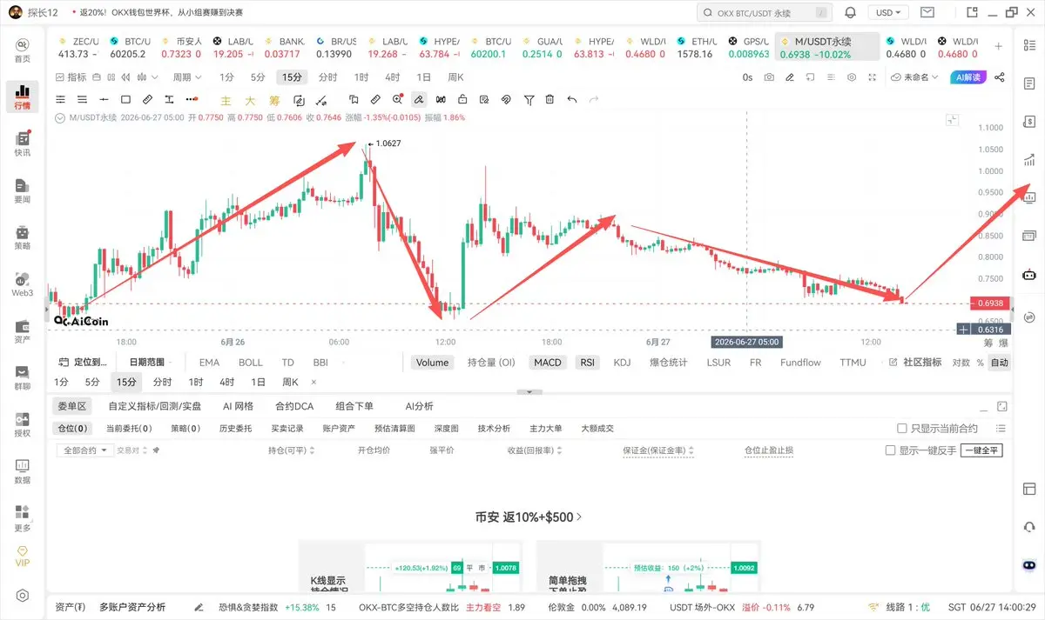Switch to the 委单区 tab

(x=71, y=406)
